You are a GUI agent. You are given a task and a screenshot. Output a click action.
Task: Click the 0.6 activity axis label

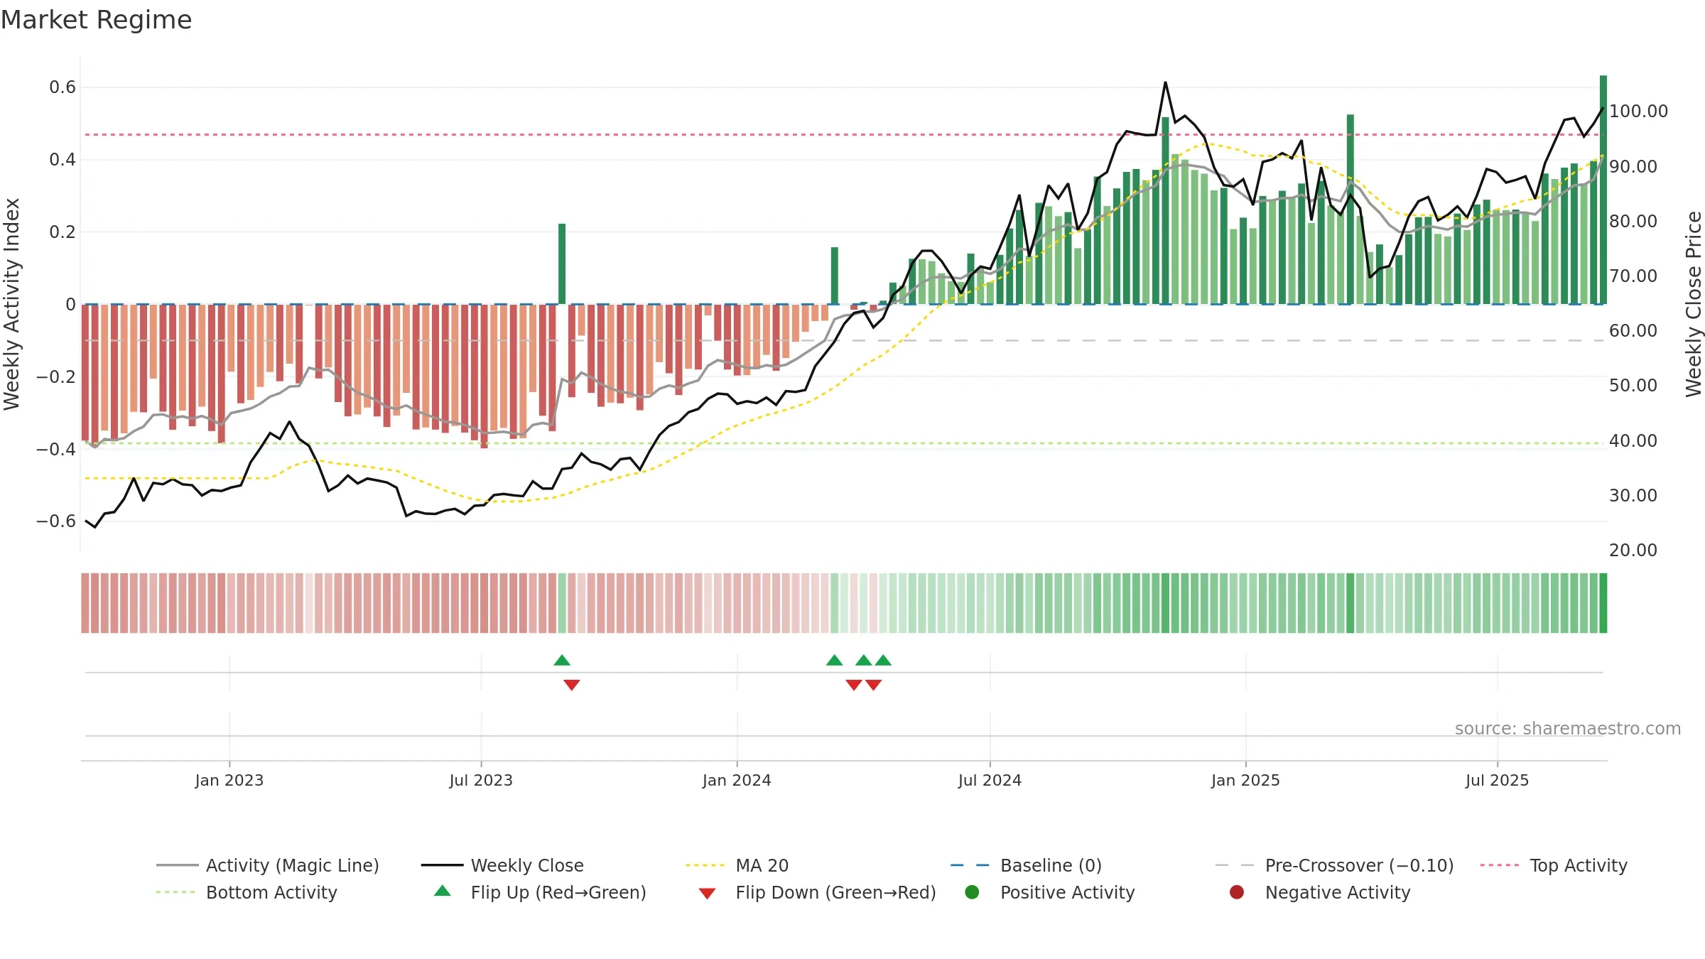(63, 87)
